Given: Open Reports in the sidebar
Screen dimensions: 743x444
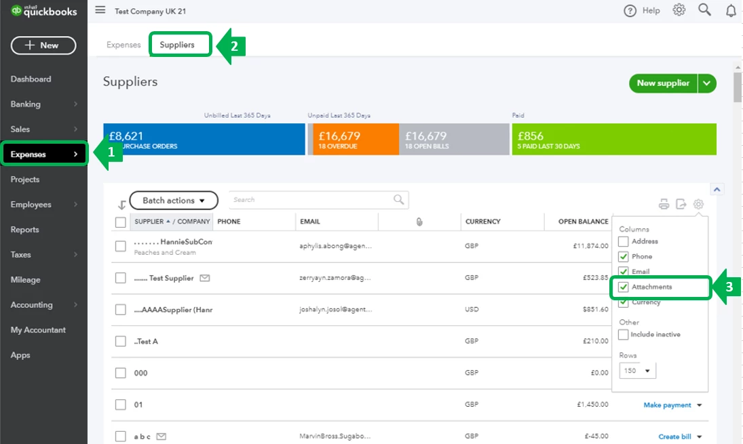Looking at the screenshot, I should 24,230.
